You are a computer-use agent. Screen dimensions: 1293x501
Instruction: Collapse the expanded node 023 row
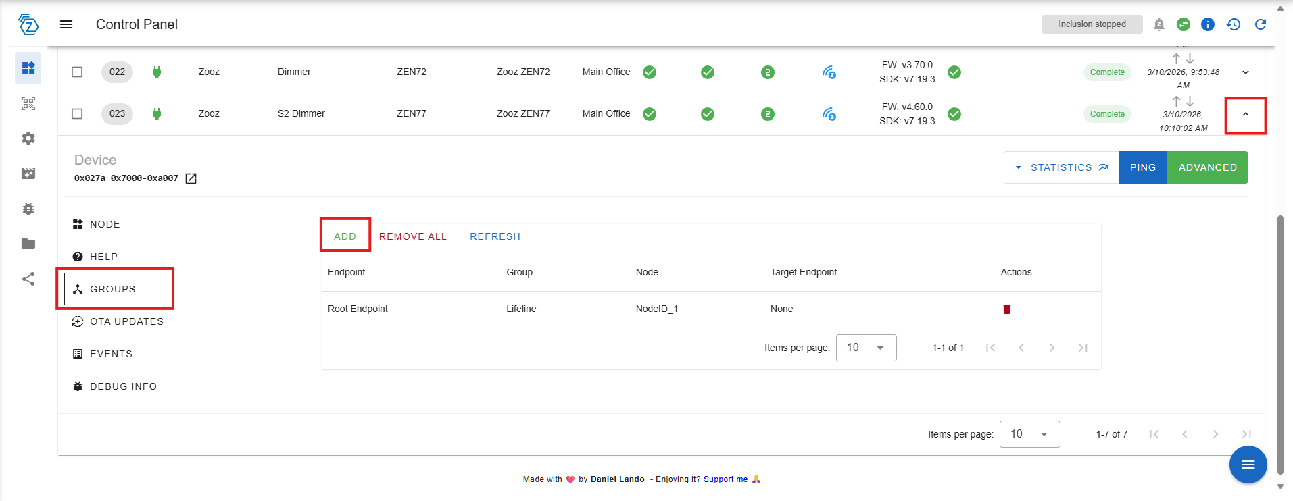[1245, 115]
